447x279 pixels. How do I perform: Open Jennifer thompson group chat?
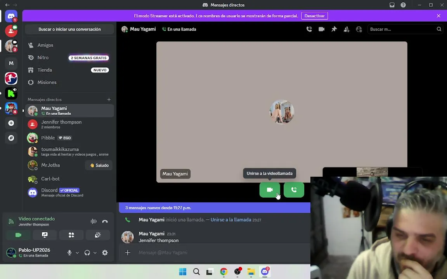pyautogui.click(x=69, y=124)
